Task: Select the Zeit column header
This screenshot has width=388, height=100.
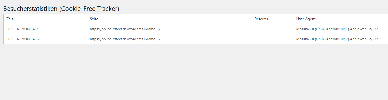Action: click(x=10, y=19)
